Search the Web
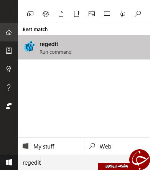The image size is (150, 170). 117,146
